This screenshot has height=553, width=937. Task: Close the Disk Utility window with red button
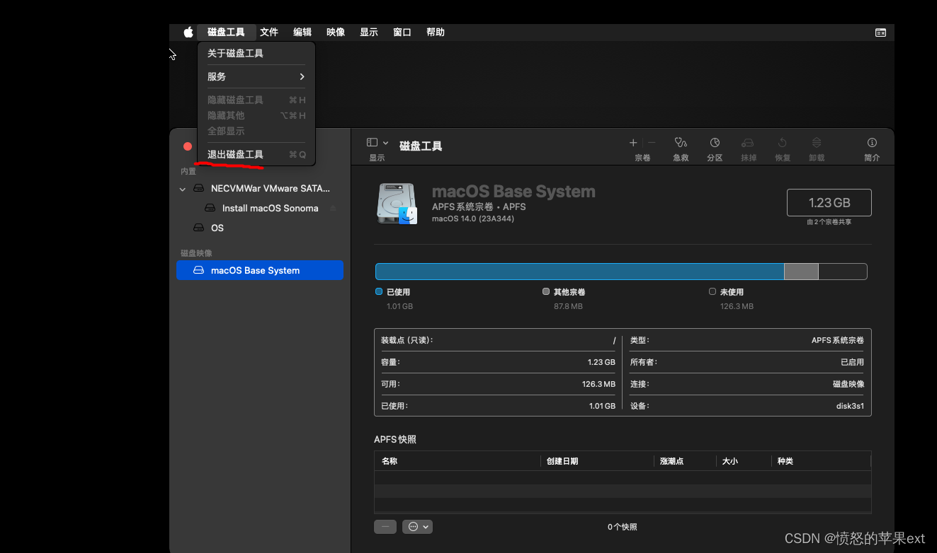tap(188, 146)
